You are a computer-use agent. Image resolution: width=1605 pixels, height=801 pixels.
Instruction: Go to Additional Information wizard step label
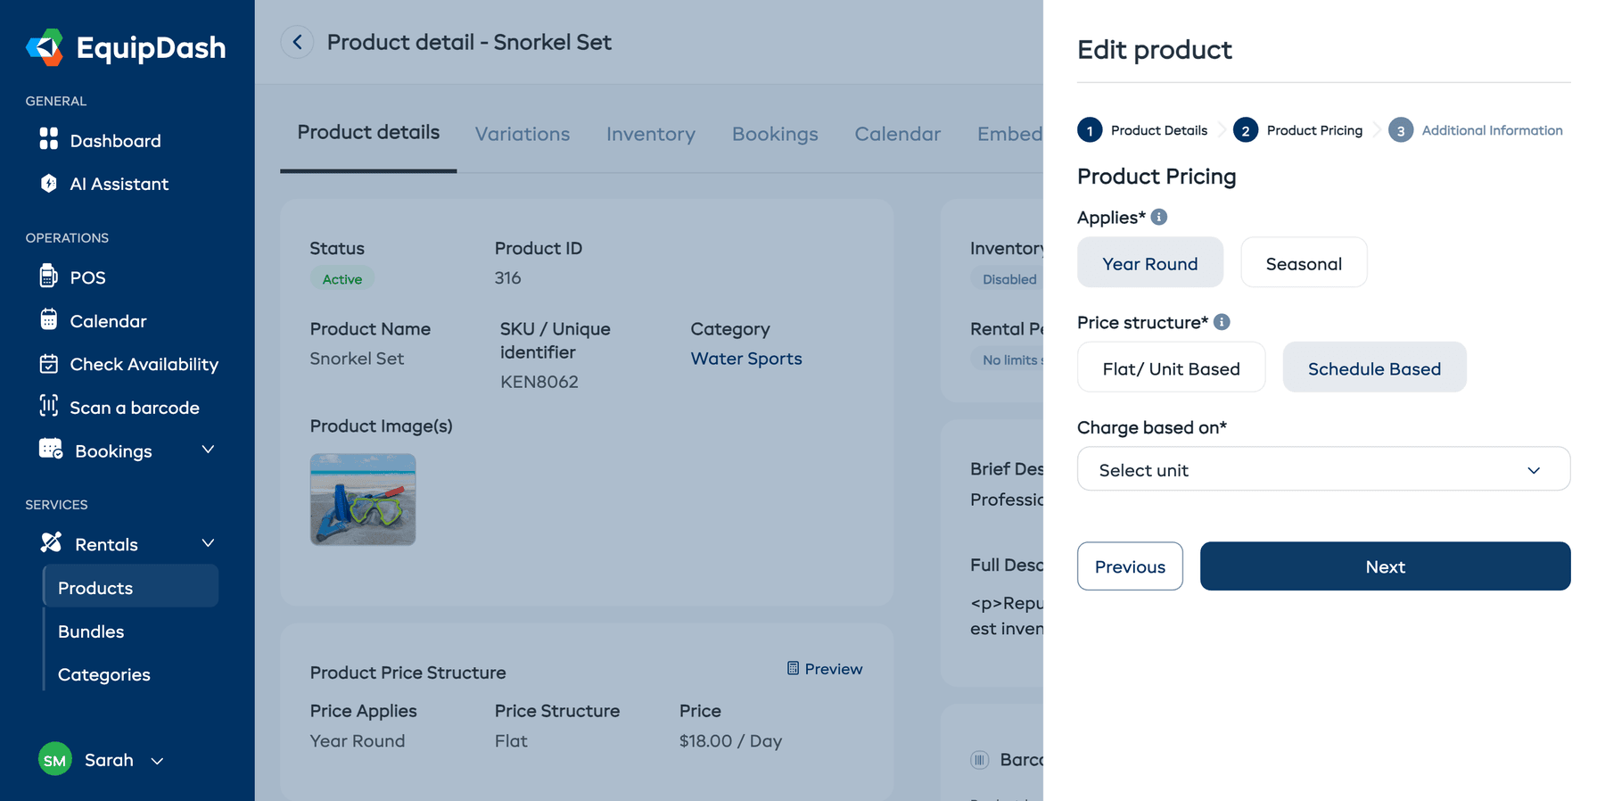(x=1492, y=130)
